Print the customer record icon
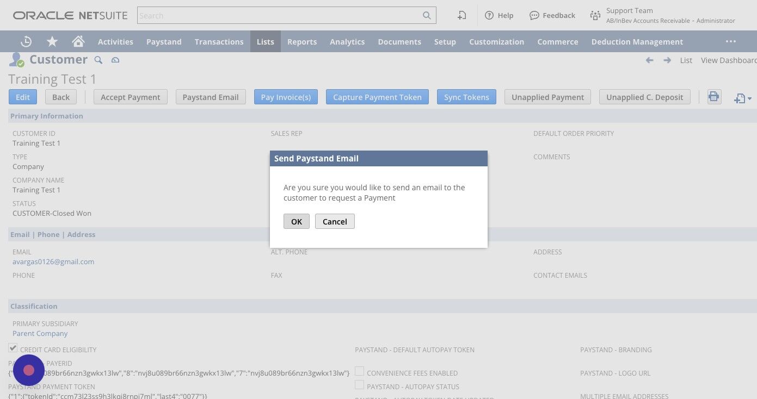The image size is (757, 399). (713, 97)
